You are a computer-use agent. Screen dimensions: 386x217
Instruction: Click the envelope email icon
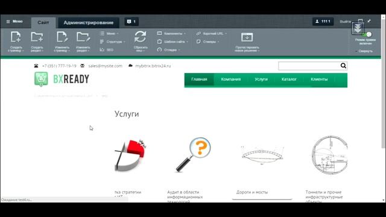(83, 66)
